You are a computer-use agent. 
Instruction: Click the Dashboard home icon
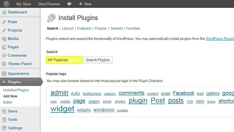(4, 12)
